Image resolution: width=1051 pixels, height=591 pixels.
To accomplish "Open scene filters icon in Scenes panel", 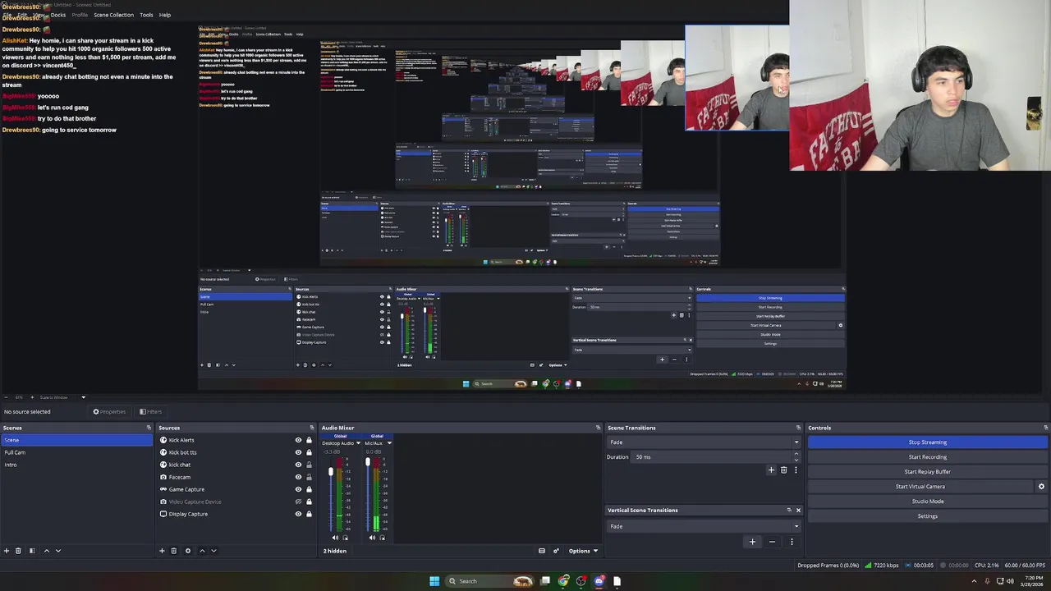I will [32, 551].
